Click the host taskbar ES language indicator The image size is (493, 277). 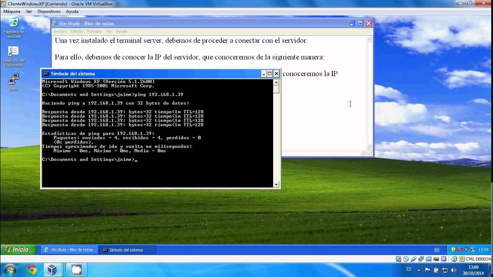click(409, 269)
